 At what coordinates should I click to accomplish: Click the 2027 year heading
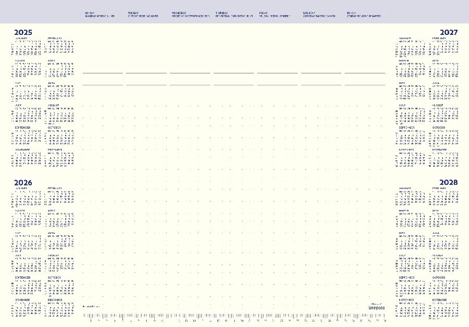[x=449, y=32]
